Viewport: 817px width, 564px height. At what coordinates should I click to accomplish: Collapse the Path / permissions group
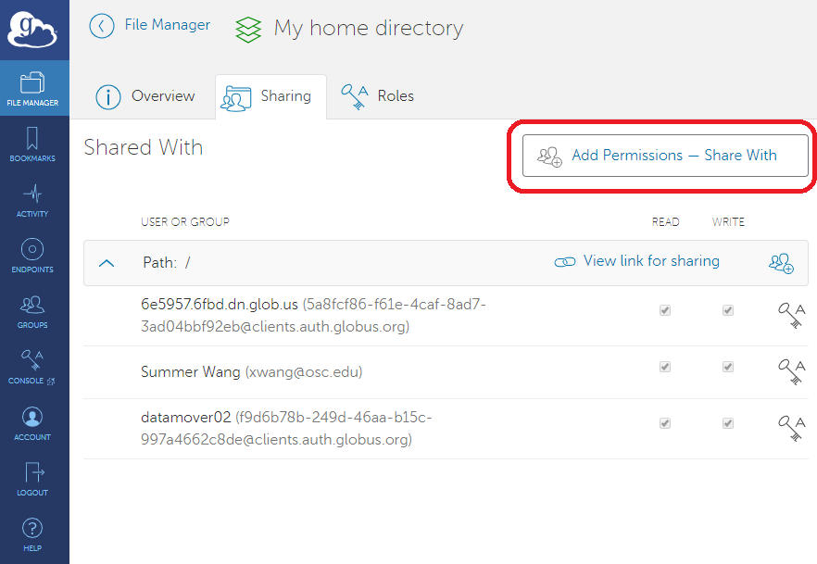pos(106,262)
